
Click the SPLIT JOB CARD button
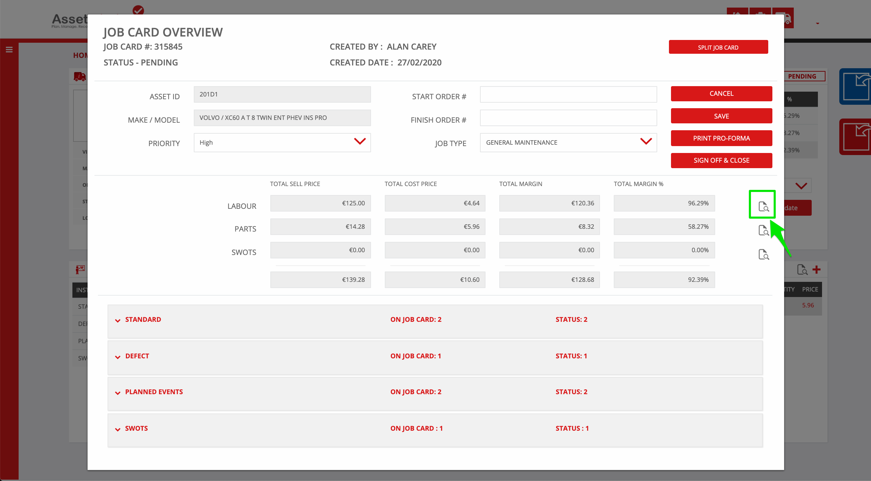tap(718, 47)
